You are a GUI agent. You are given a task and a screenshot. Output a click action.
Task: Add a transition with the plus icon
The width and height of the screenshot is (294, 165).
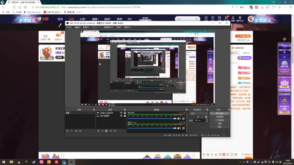tap(198, 117)
